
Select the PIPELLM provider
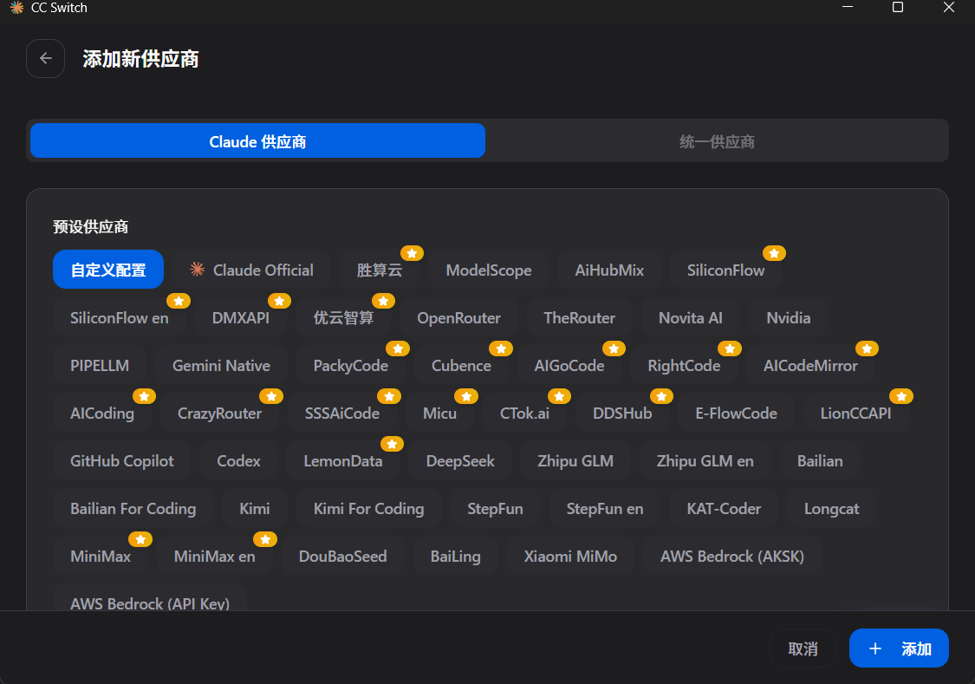pos(100,365)
